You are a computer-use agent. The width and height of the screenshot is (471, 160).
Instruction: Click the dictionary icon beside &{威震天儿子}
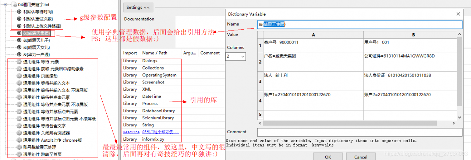[x=19, y=40]
